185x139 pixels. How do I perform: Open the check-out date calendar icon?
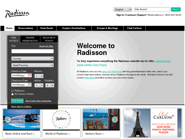(29, 85)
